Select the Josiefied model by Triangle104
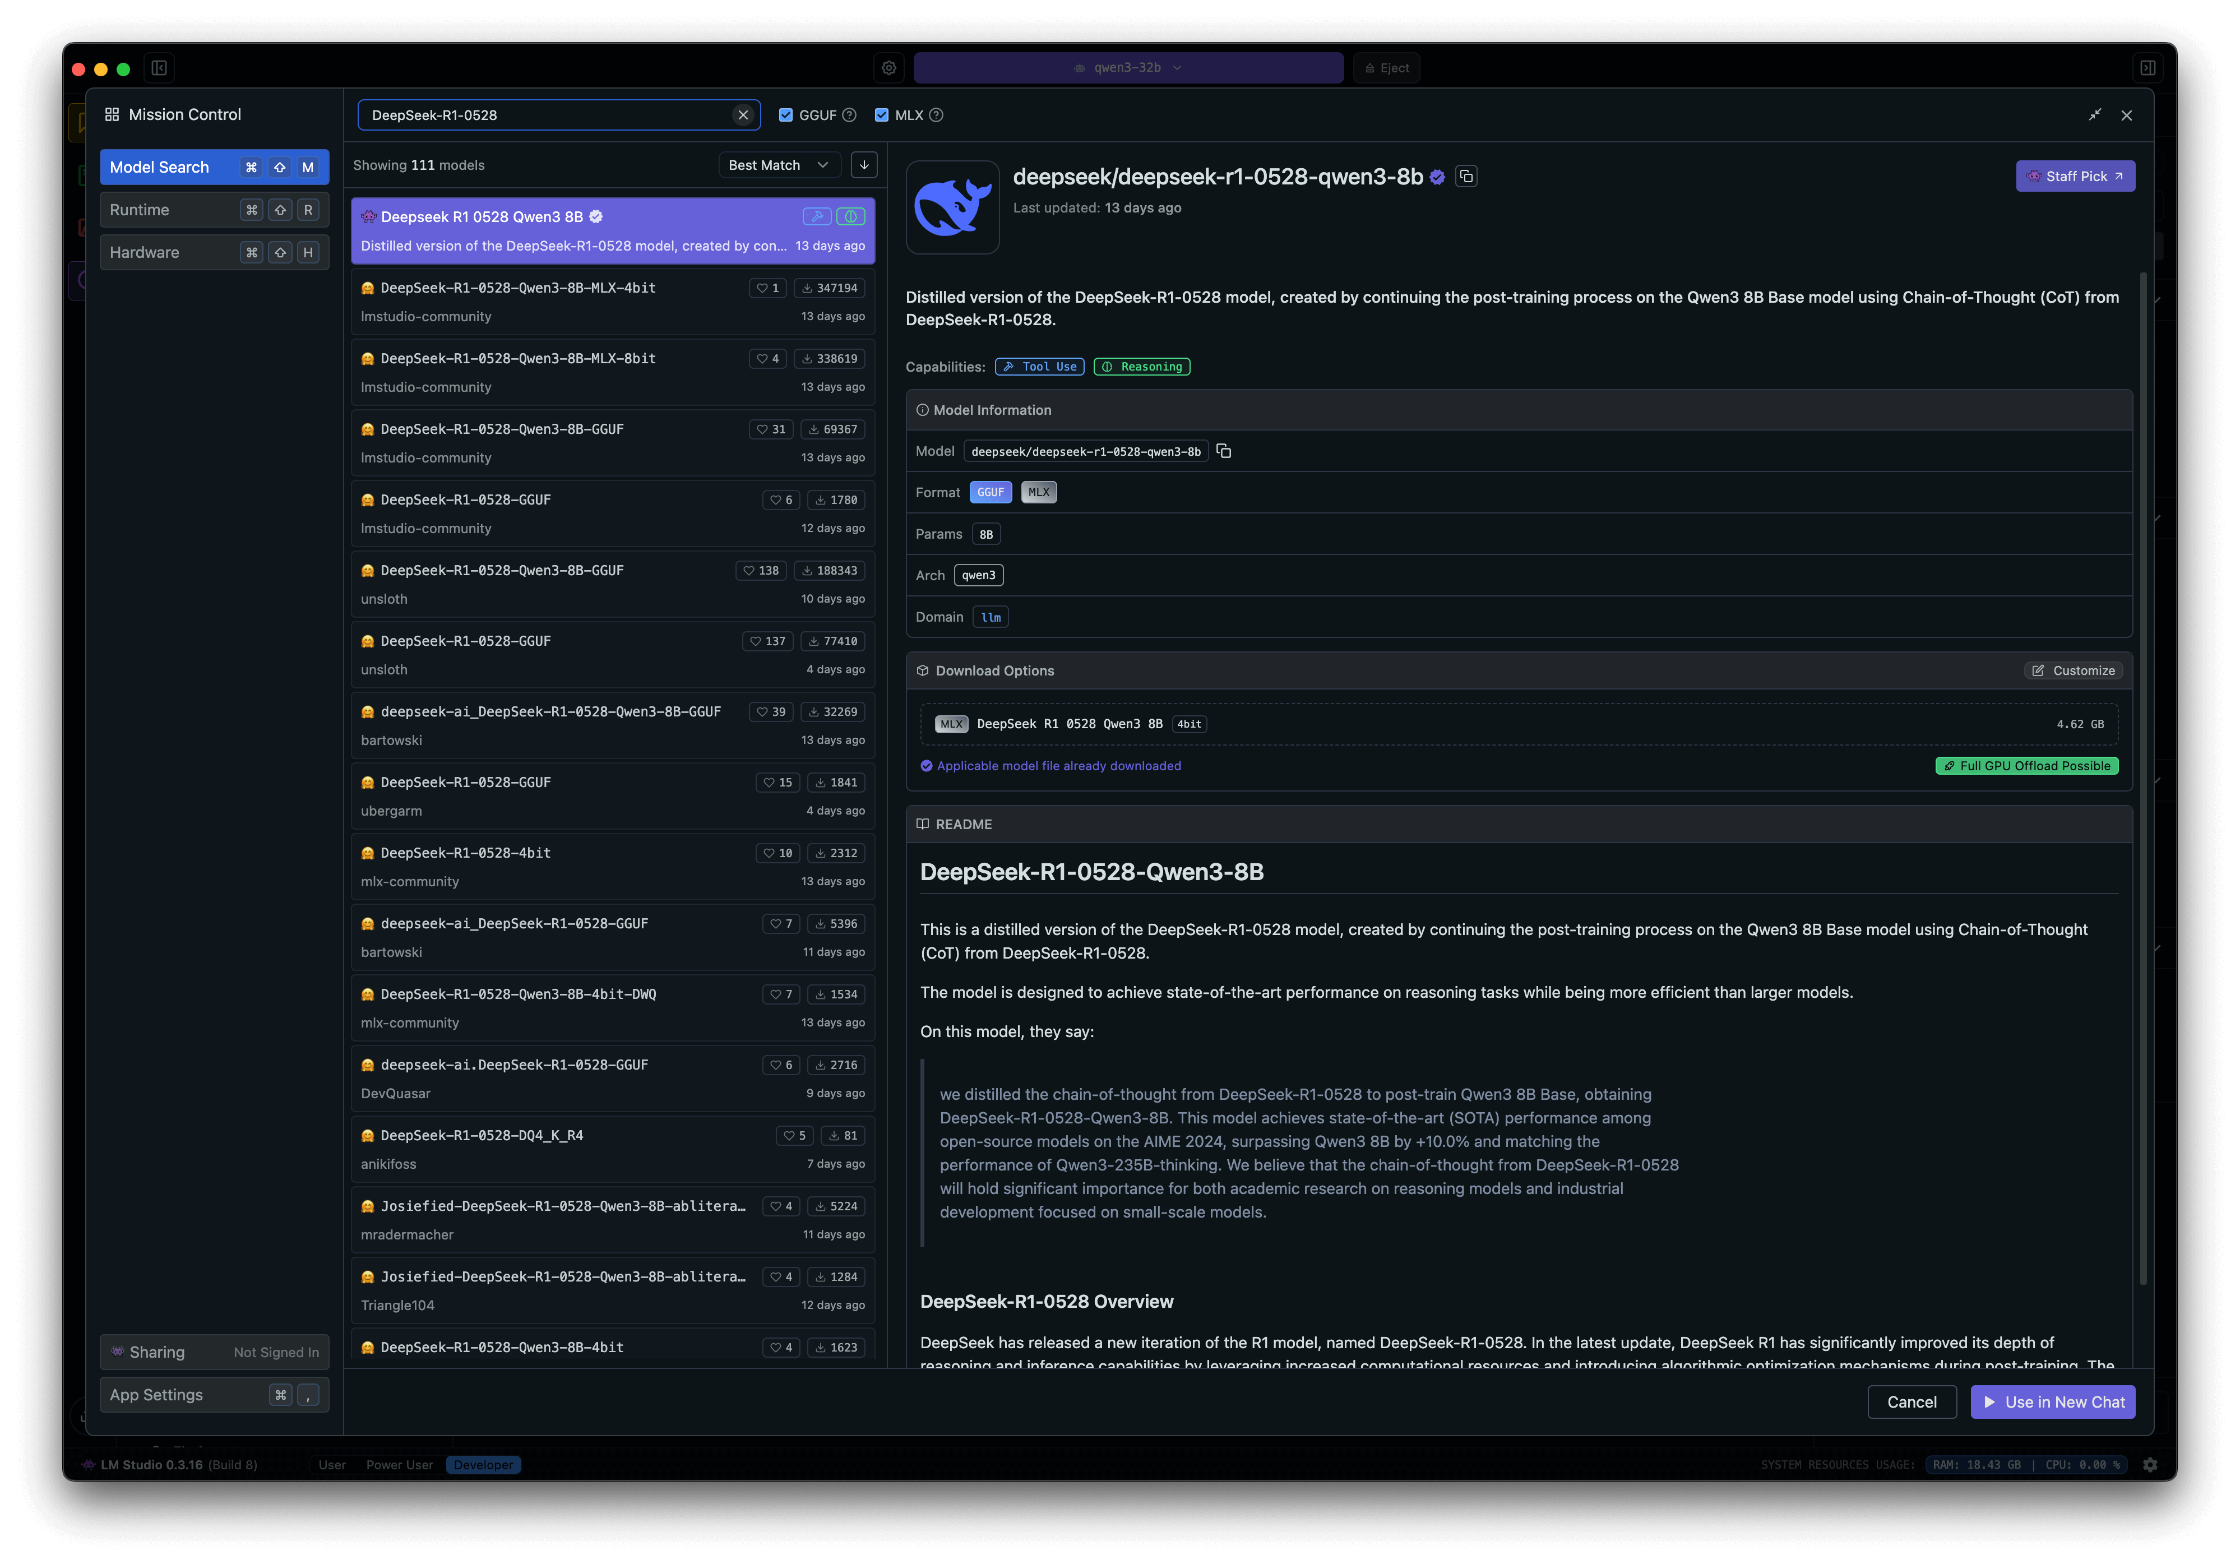The width and height of the screenshot is (2240, 1564). tap(613, 1291)
